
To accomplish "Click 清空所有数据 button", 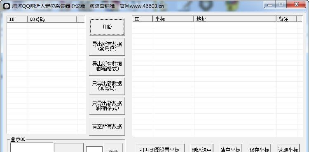I will [107, 126].
